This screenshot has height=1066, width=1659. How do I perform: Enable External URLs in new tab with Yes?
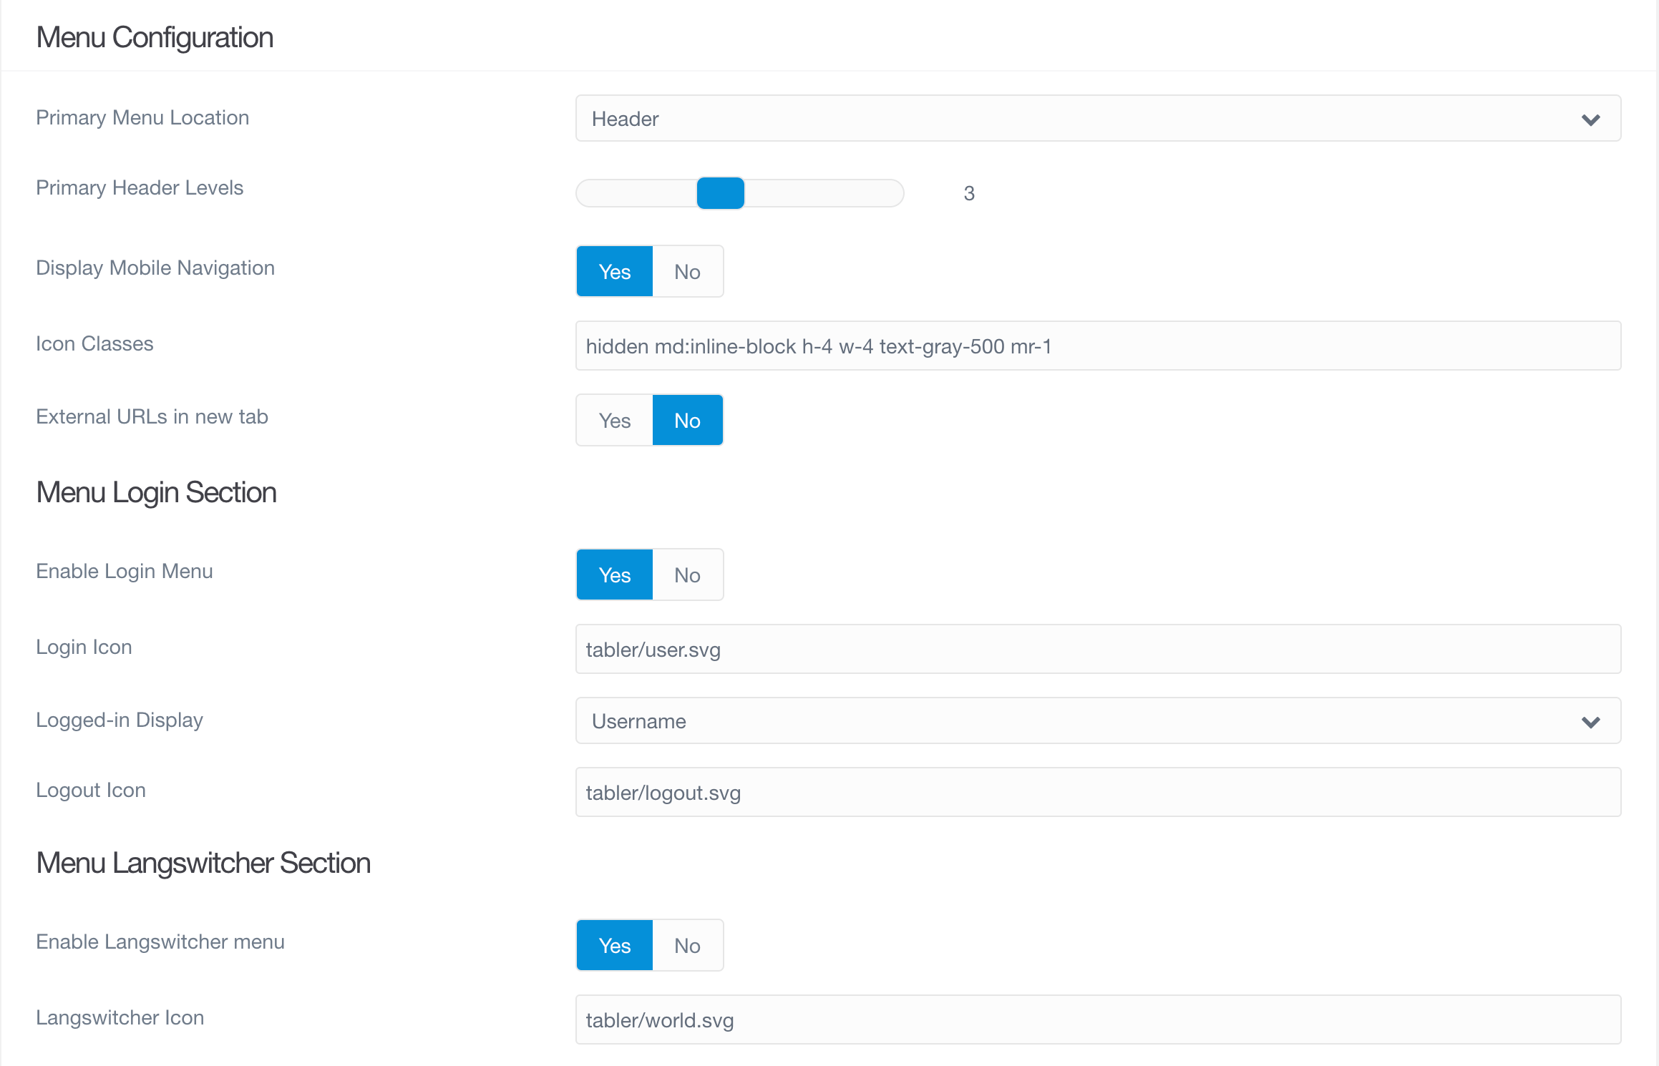point(615,420)
